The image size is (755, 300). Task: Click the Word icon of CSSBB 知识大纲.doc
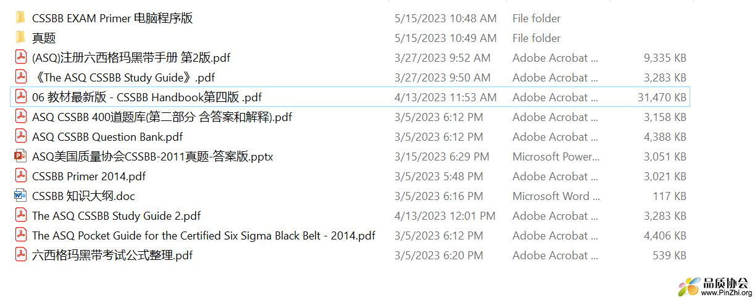(20, 196)
